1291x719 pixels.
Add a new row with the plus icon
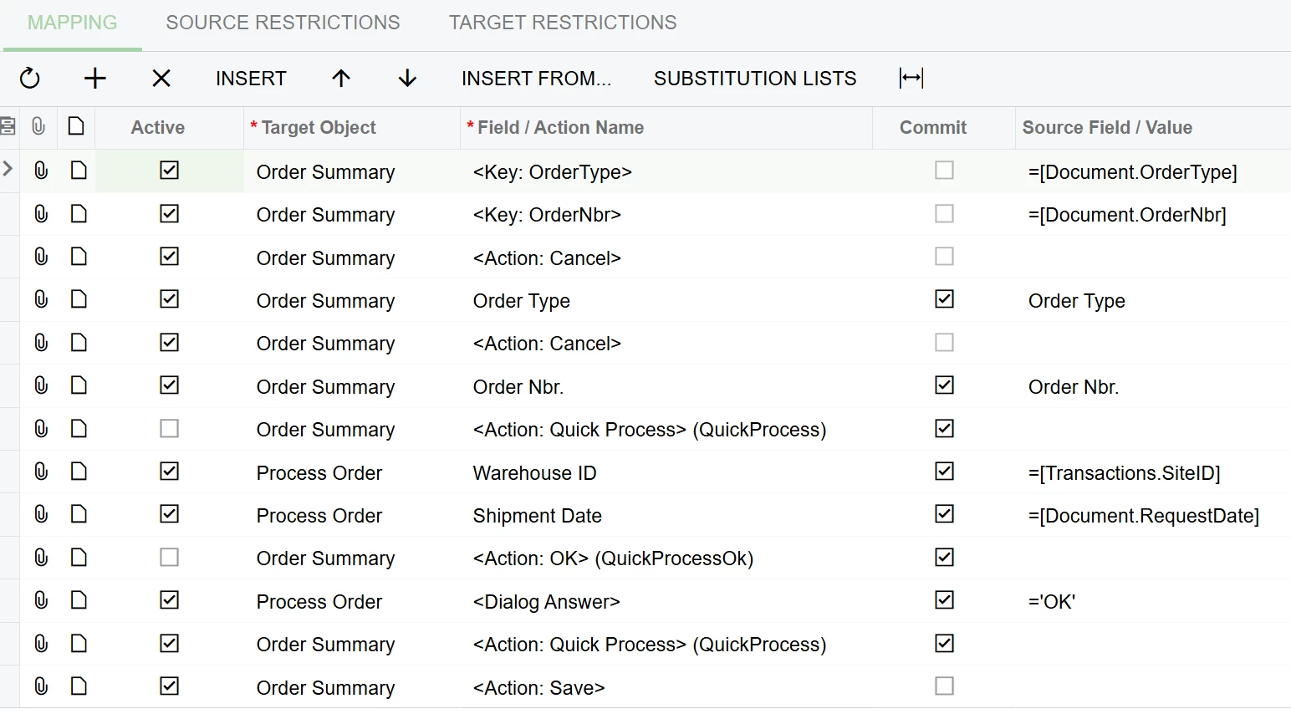coord(95,79)
